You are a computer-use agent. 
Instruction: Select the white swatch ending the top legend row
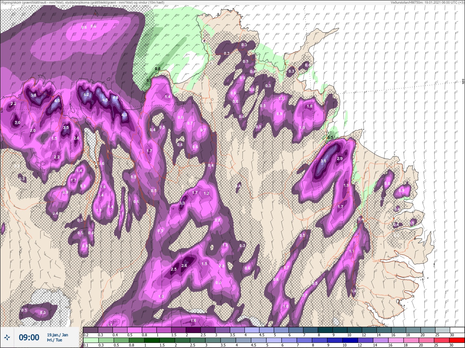pos(457,330)
